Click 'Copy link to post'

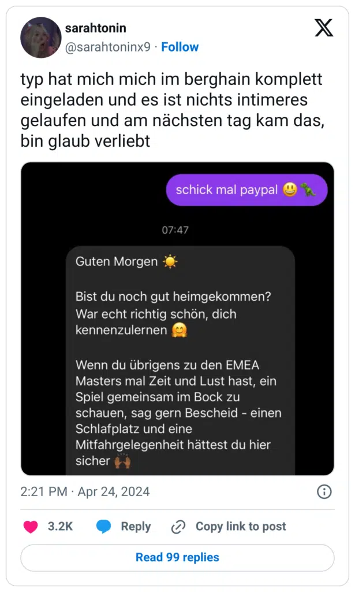(241, 526)
